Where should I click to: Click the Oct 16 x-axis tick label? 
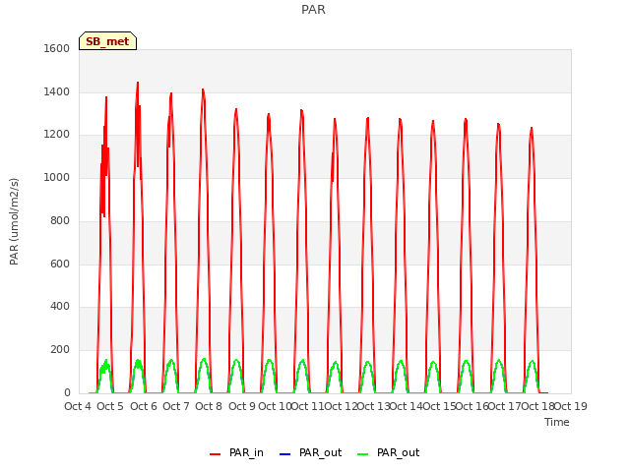(472, 406)
